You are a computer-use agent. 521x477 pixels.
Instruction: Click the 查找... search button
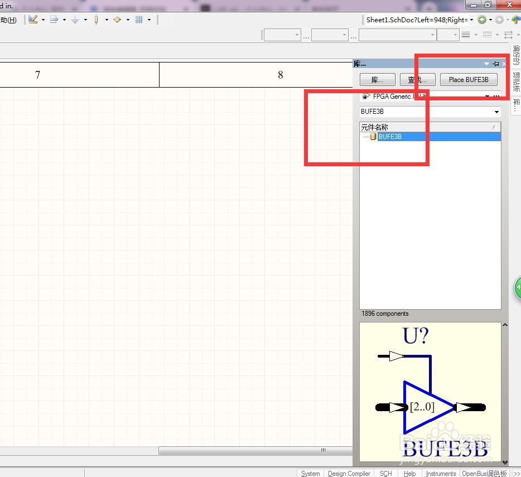418,80
